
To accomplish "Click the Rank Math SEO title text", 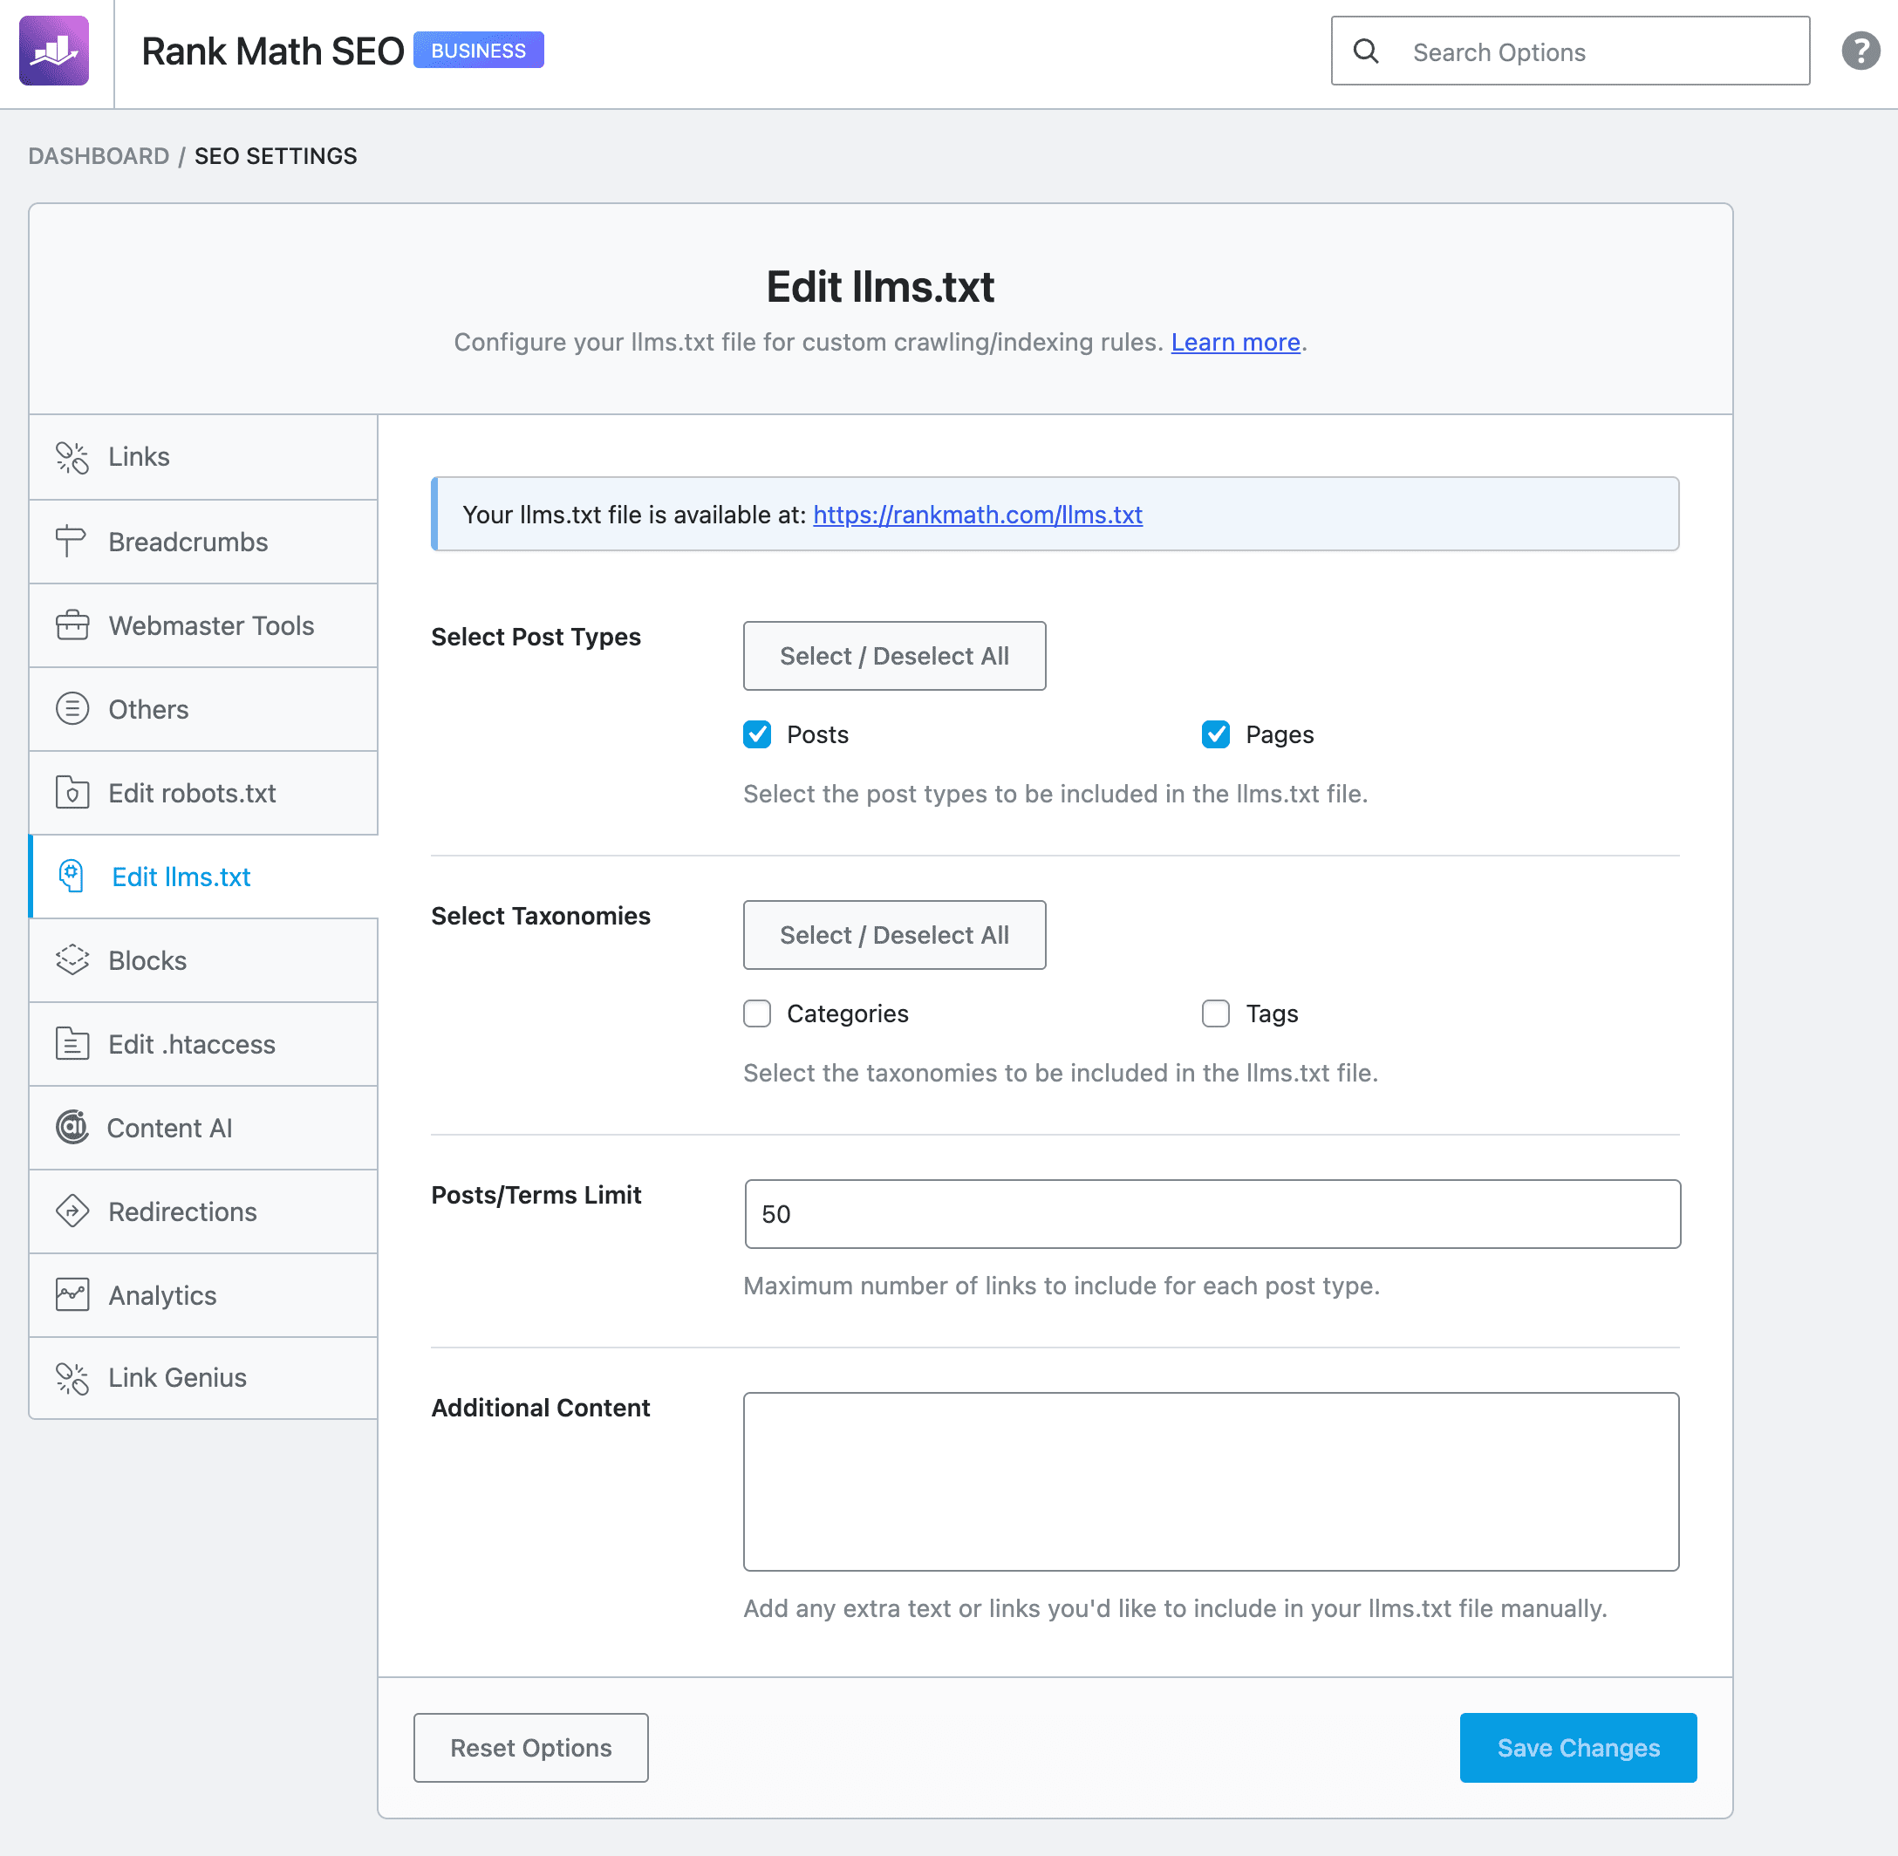I will coord(272,51).
